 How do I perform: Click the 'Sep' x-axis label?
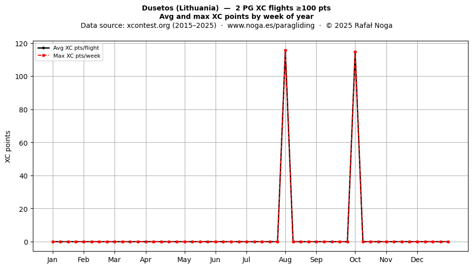[316, 260]
